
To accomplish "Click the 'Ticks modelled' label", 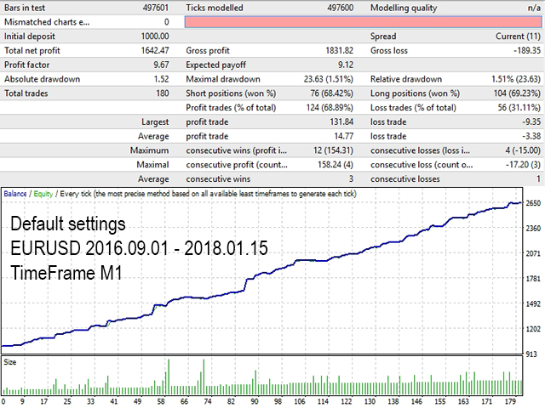I will pyautogui.click(x=215, y=8).
